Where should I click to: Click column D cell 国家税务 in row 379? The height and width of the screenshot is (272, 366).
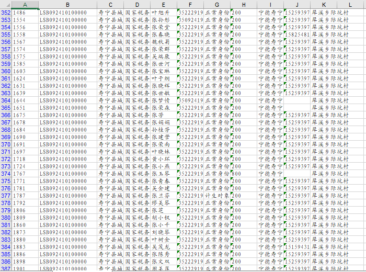point(137,210)
